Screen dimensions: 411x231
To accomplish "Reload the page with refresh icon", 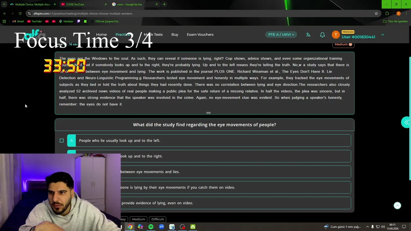I will tap(20, 13).
